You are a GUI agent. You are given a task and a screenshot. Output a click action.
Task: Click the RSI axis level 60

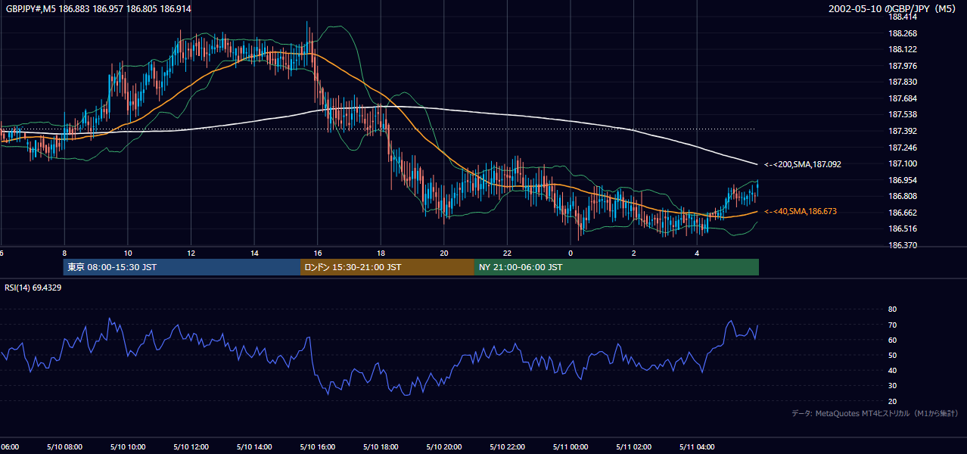[892, 340]
